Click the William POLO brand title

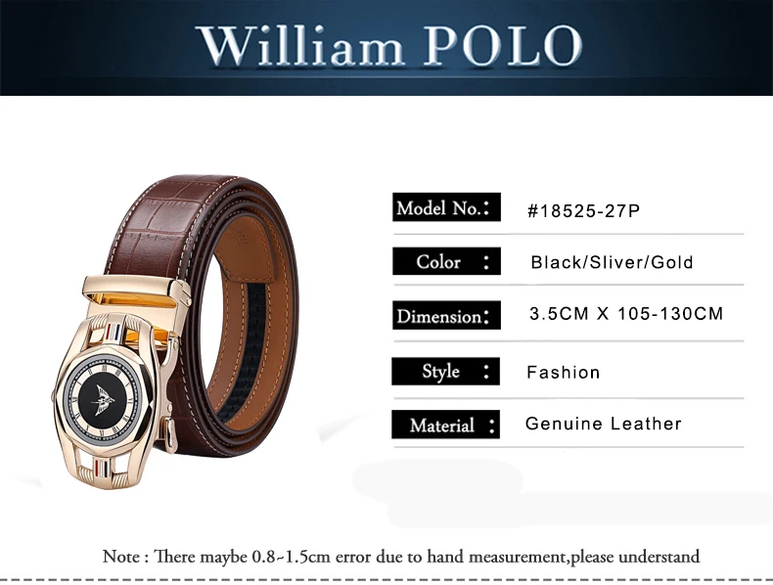point(389,46)
